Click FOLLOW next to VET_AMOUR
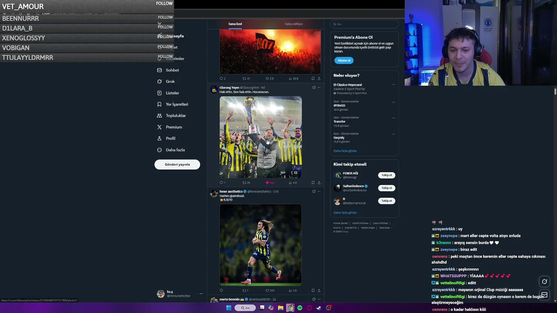The image size is (557, 313). coord(164,3)
